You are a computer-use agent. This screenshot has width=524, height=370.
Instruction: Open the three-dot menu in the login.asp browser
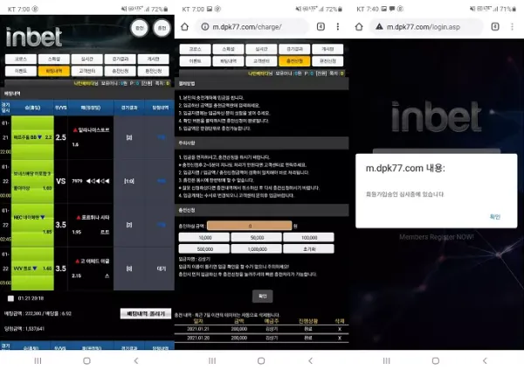pyautogui.click(x=512, y=27)
